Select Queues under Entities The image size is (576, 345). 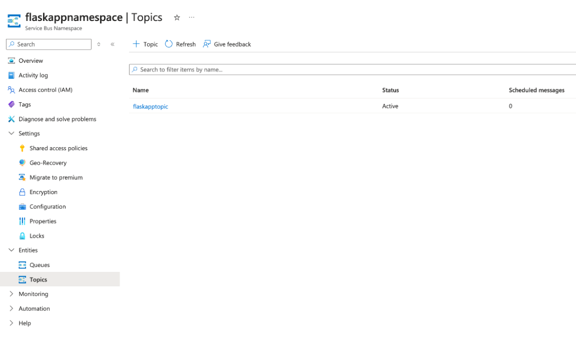click(39, 265)
